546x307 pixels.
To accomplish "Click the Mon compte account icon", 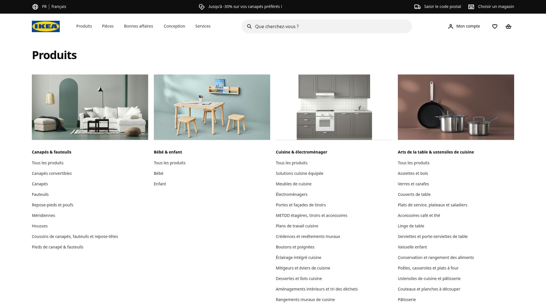I will (451, 26).
